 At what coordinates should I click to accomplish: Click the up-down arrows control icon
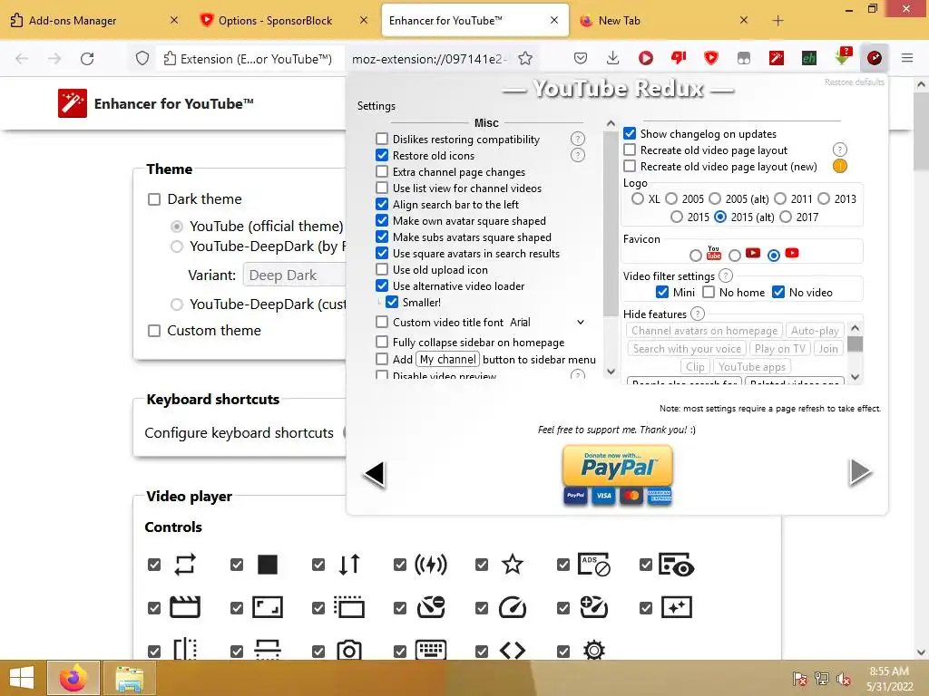pyautogui.click(x=349, y=565)
